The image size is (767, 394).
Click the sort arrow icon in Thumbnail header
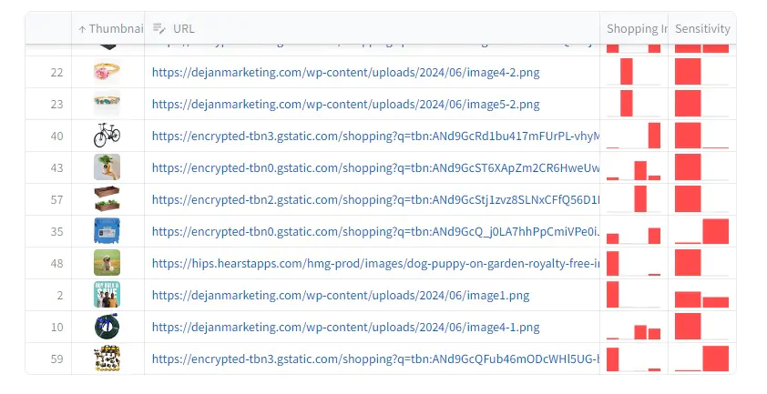(82, 30)
